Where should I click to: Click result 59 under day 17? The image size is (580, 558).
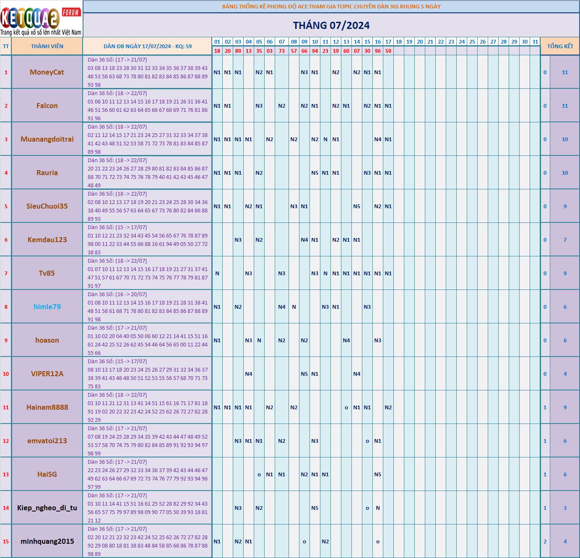point(388,51)
